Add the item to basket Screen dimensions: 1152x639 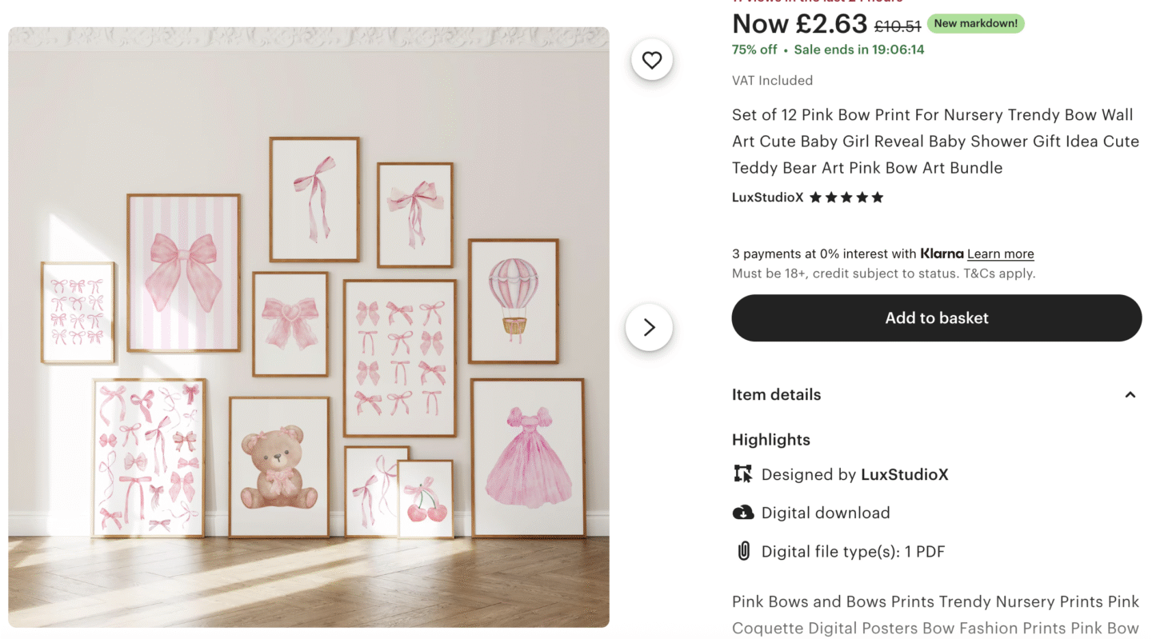click(x=936, y=318)
